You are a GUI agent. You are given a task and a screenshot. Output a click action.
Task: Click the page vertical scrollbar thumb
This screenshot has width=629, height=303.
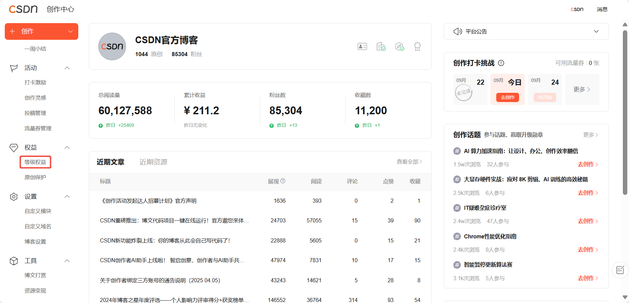click(x=625, y=112)
